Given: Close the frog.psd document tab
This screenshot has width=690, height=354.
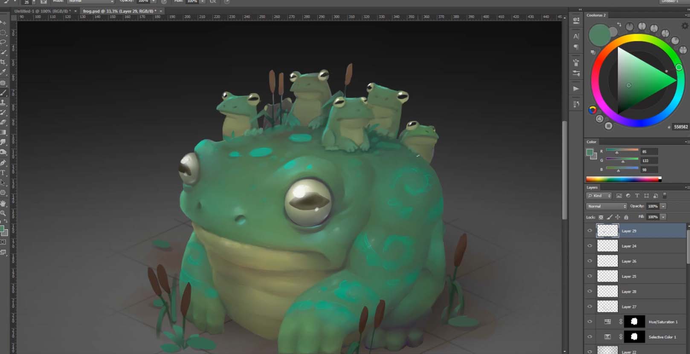Looking at the screenshot, I should [x=161, y=11].
